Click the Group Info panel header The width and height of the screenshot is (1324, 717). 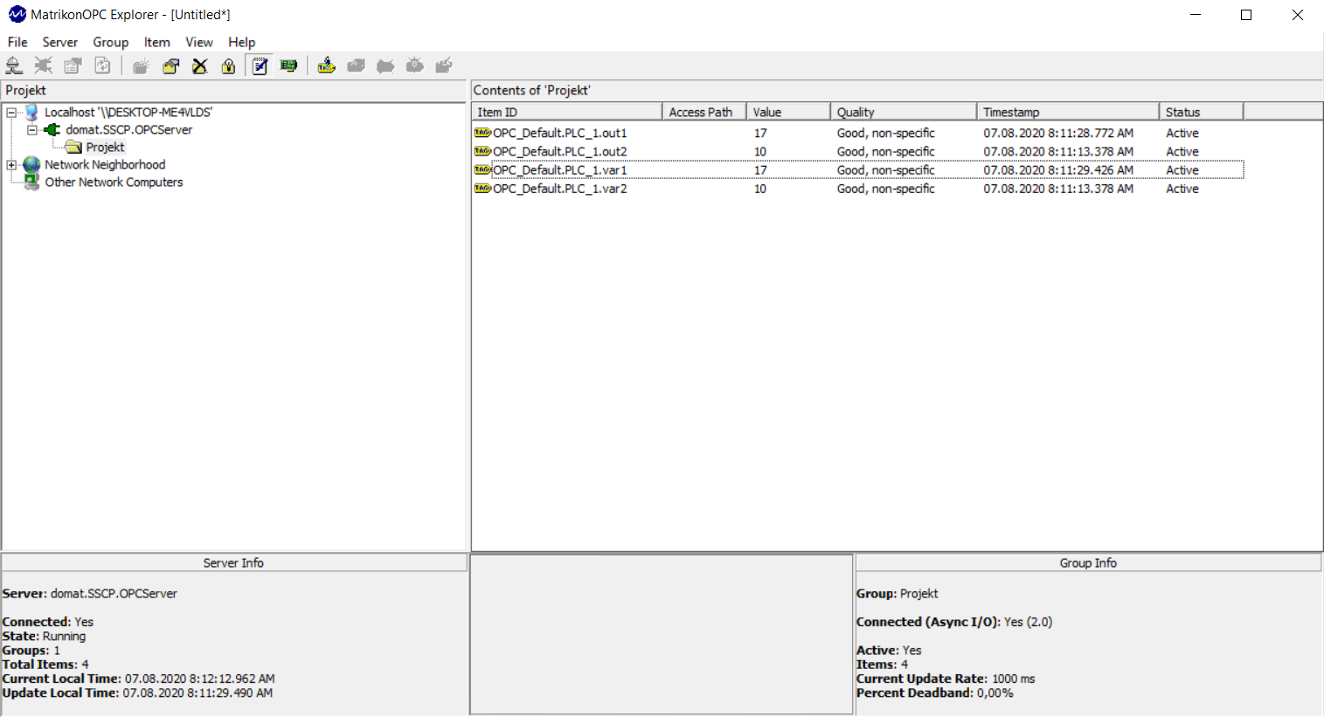pos(1088,563)
